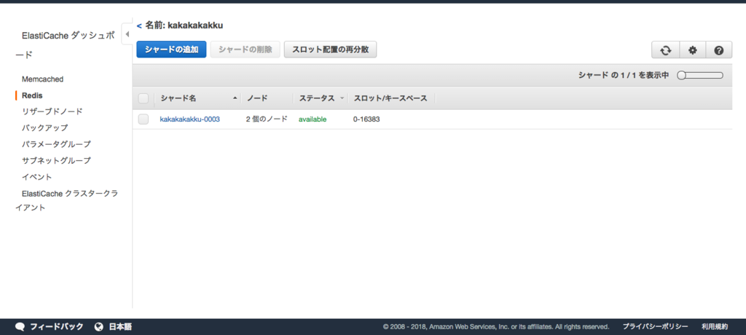Click the シャードの削除 button
The height and width of the screenshot is (335, 746).
click(x=245, y=50)
